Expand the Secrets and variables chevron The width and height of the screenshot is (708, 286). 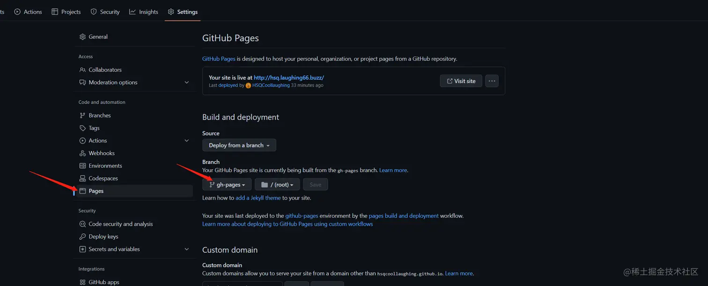click(187, 249)
